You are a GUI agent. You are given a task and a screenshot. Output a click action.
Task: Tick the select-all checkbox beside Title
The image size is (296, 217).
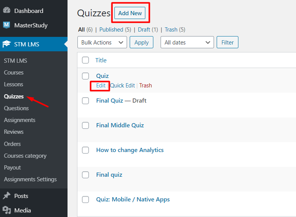click(85, 60)
